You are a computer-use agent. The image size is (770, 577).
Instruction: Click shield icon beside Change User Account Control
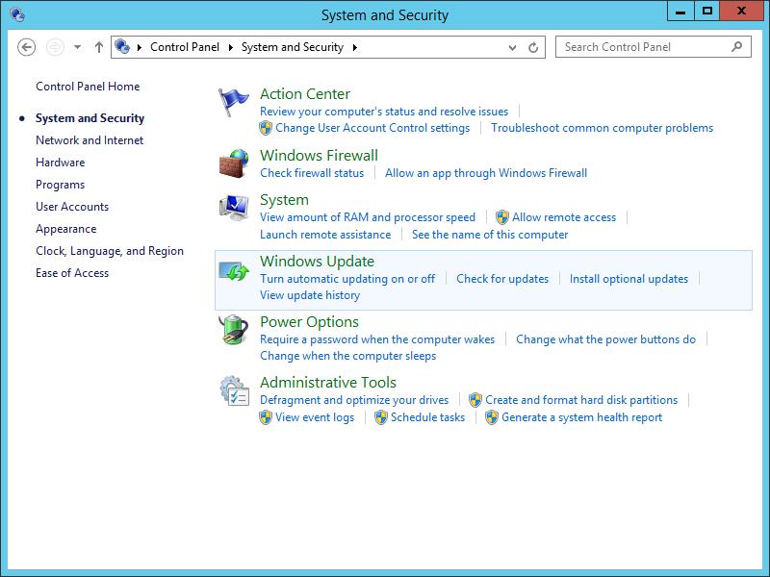tap(266, 128)
